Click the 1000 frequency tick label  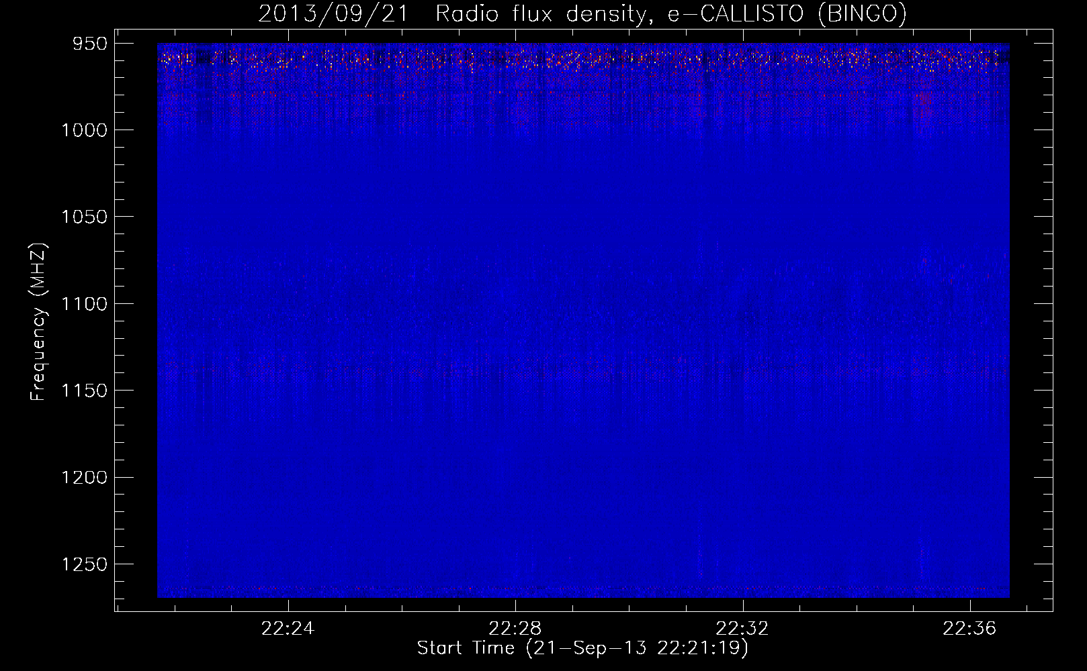pyautogui.click(x=84, y=130)
